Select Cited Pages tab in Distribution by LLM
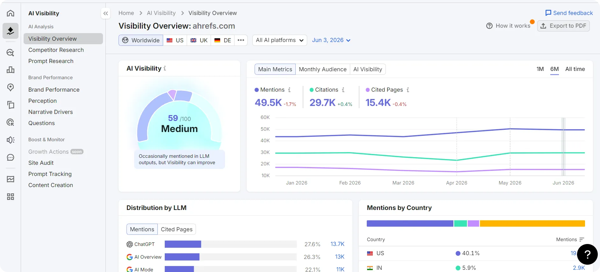This screenshot has height=272, width=600. click(x=177, y=229)
